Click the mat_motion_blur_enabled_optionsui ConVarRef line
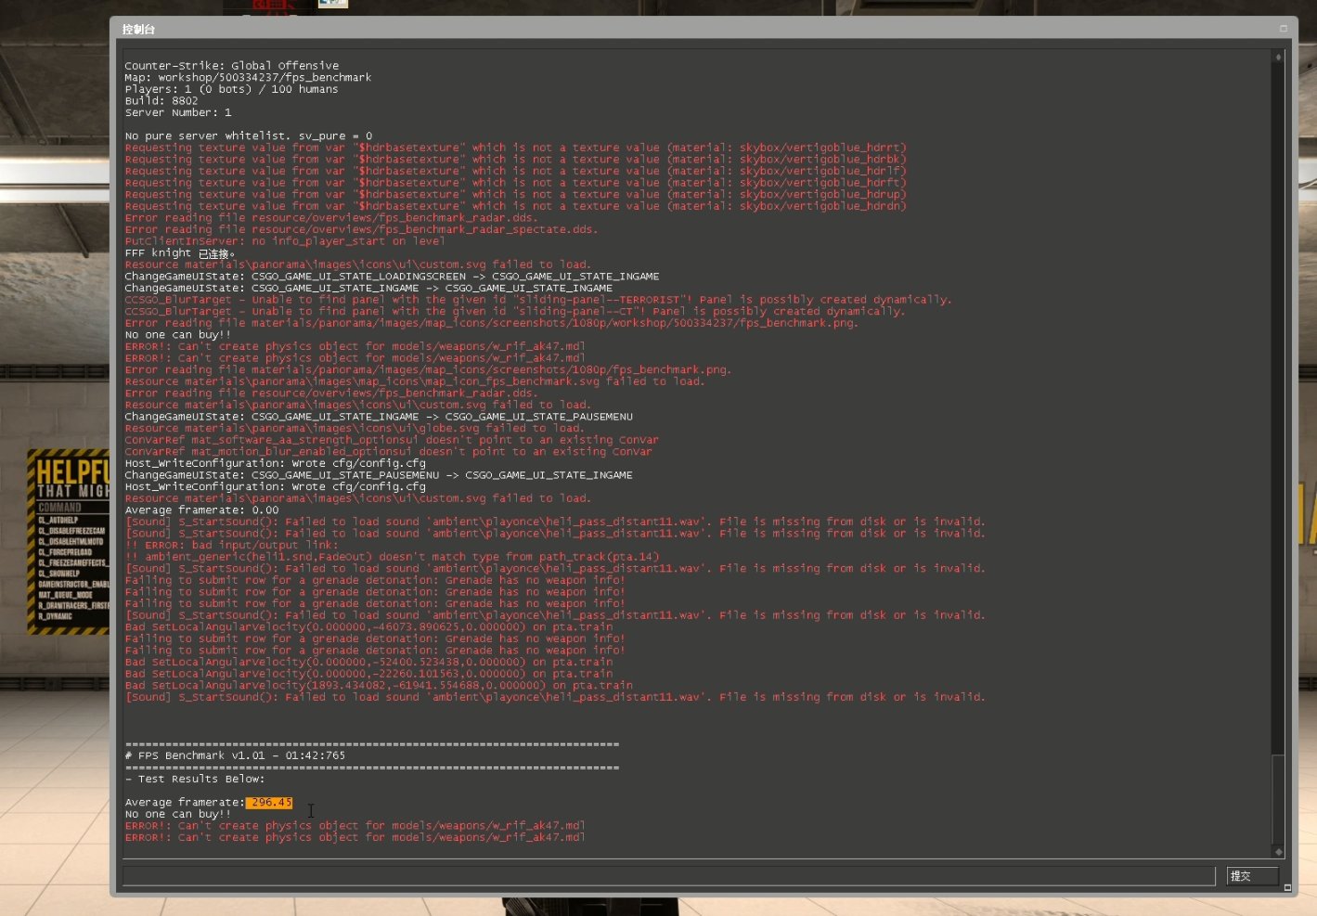 pyautogui.click(x=389, y=452)
